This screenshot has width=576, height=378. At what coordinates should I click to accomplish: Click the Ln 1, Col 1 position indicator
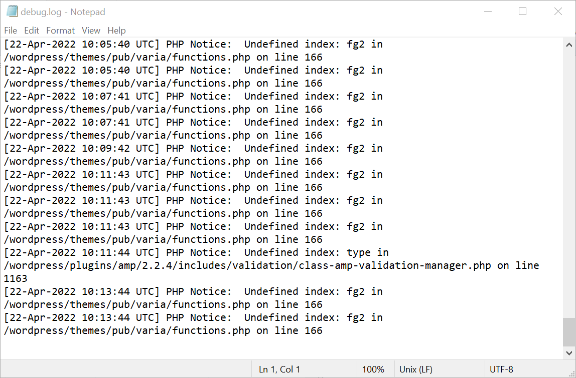(x=279, y=369)
